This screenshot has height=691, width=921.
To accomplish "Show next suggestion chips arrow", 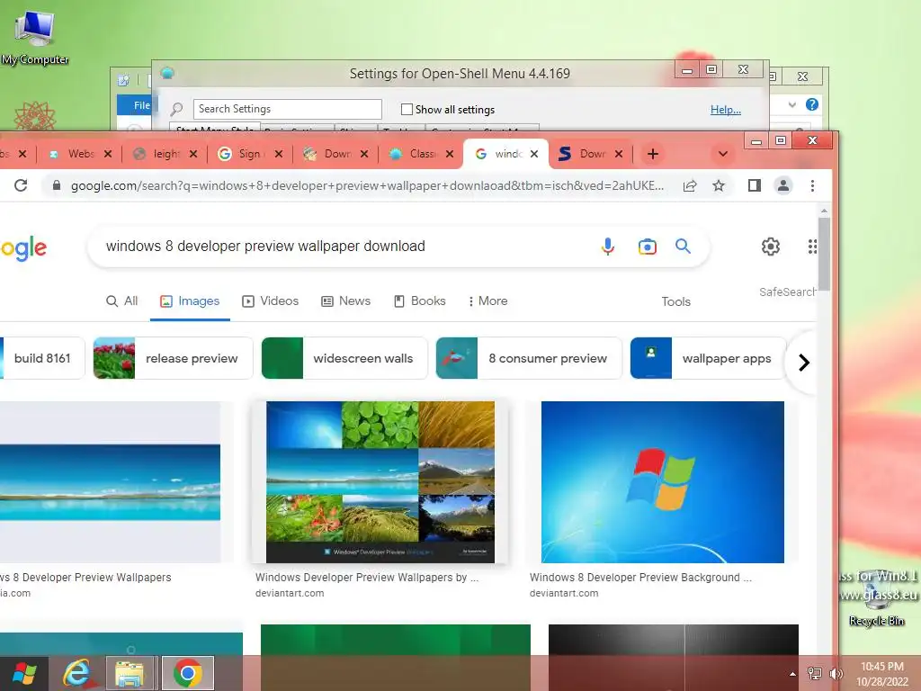I will (803, 362).
